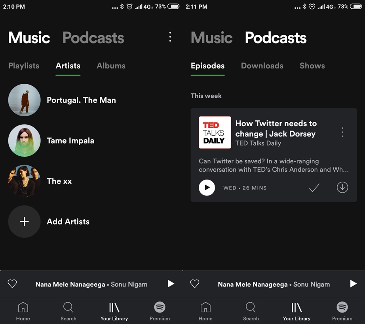Resume playback from the mini player

(171, 283)
